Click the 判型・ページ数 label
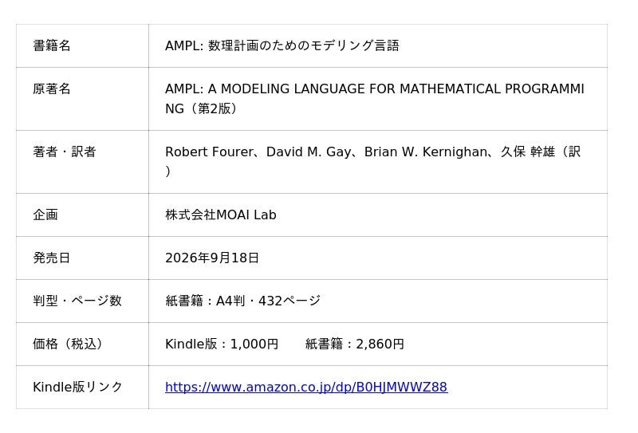 [x=77, y=301]
